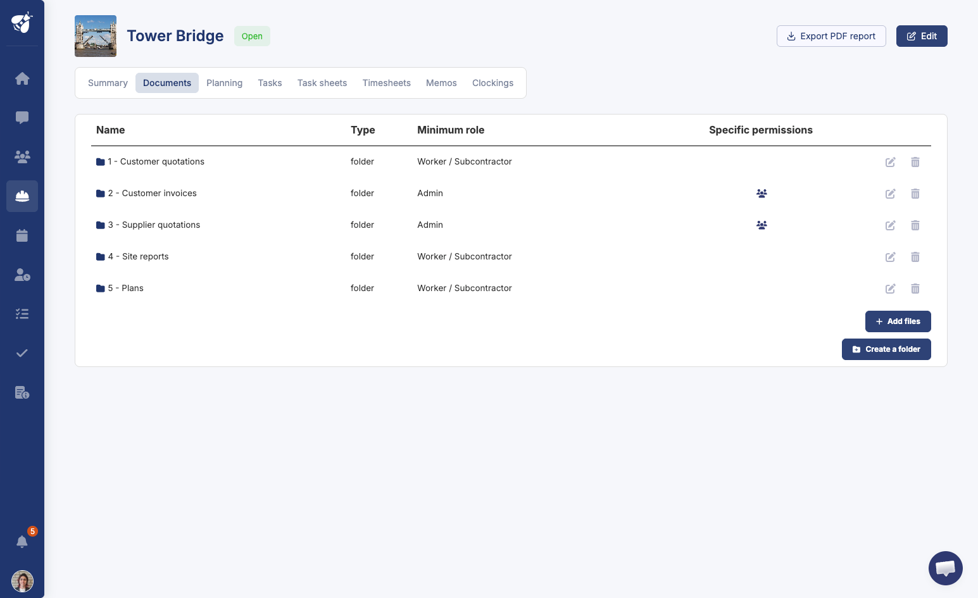The width and height of the screenshot is (978, 598).
Task: Delete the 3 - Supplier quotations folder
Action: 915,225
